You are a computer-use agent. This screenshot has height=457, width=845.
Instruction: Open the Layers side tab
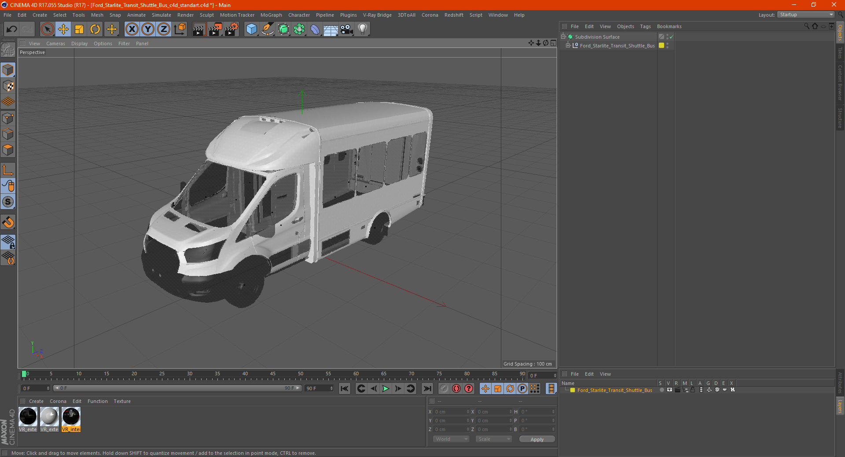(x=840, y=406)
